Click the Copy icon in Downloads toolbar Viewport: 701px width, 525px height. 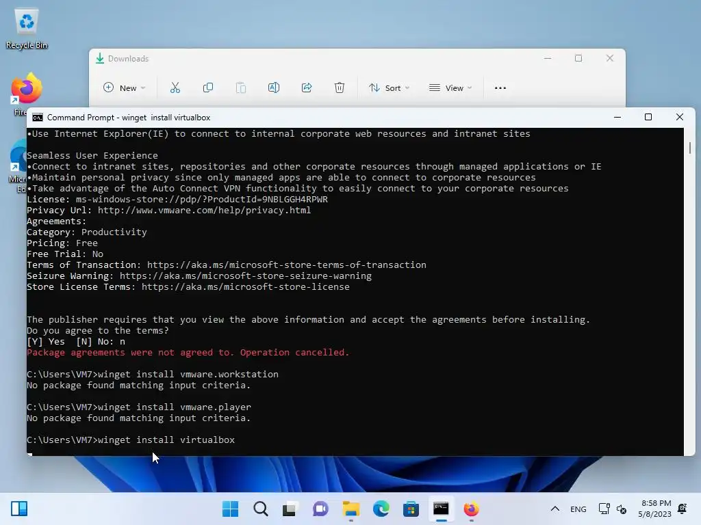208,88
